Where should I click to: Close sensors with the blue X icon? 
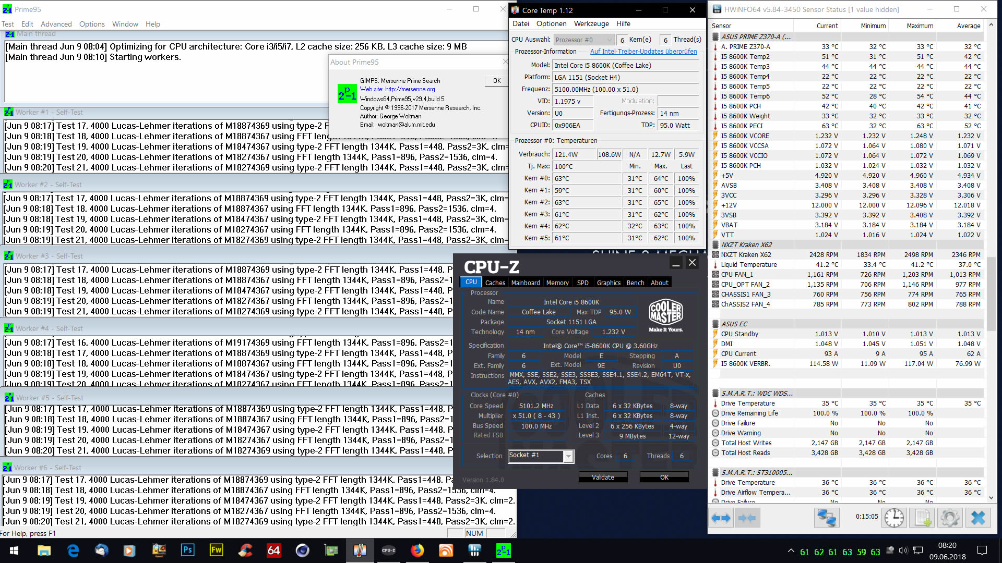(977, 518)
